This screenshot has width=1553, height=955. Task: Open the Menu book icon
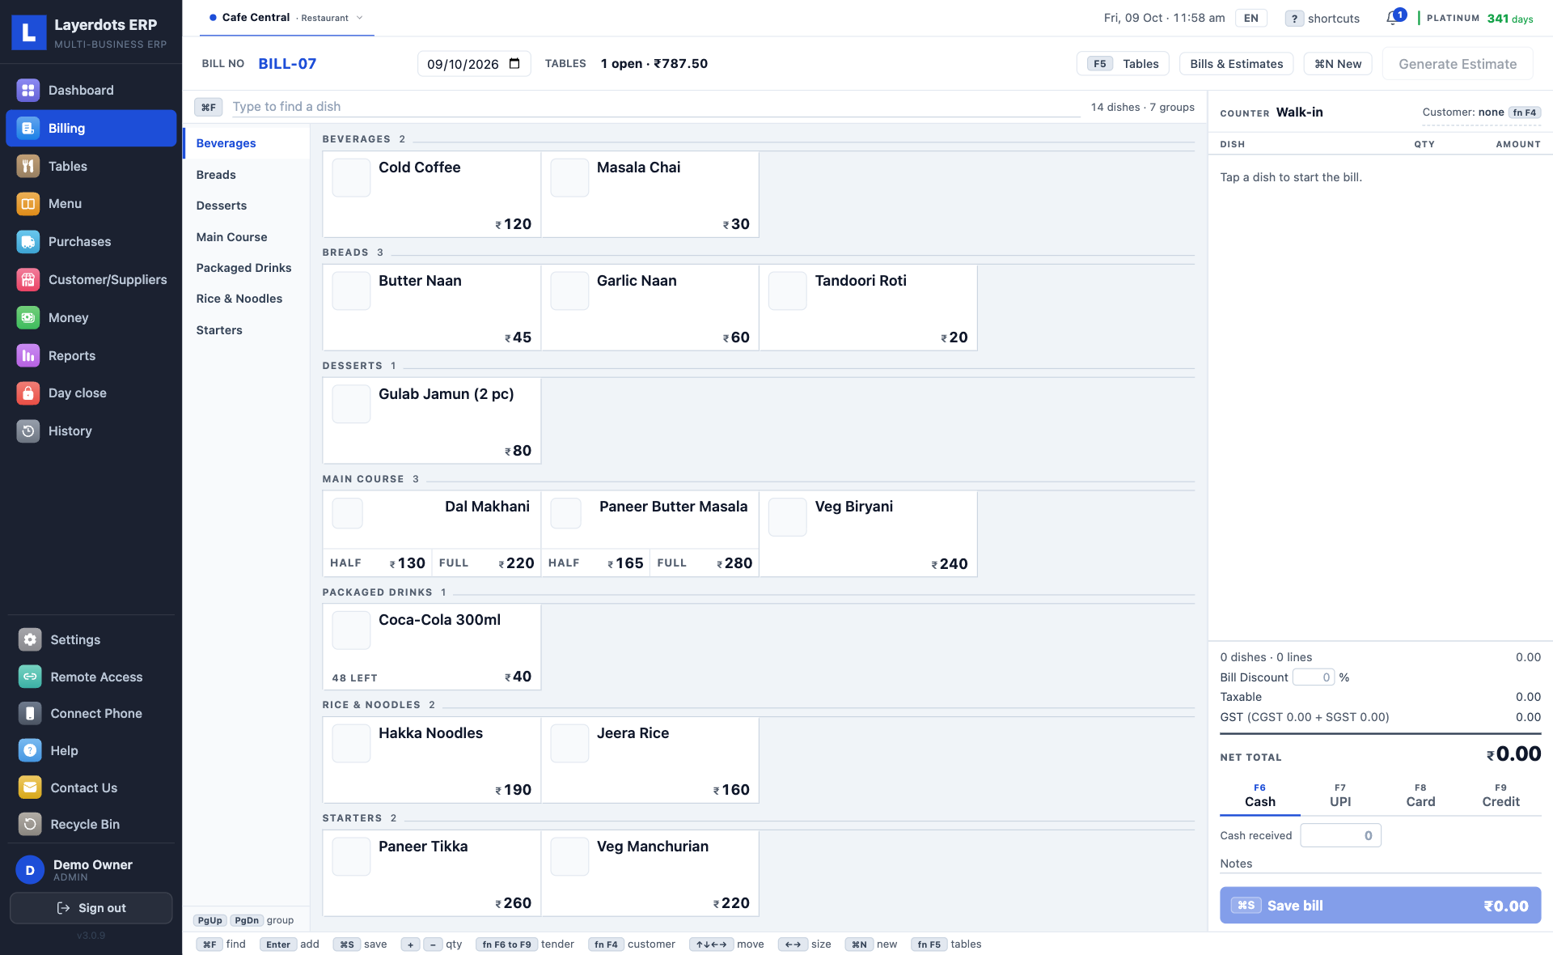pyautogui.click(x=28, y=204)
